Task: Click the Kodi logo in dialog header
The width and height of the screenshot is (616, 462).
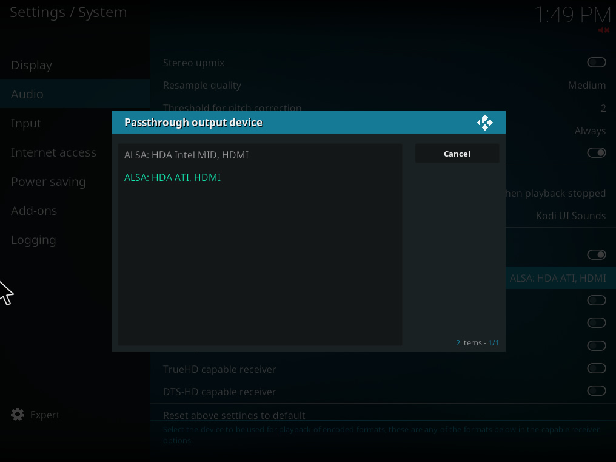Action: pos(484,123)
